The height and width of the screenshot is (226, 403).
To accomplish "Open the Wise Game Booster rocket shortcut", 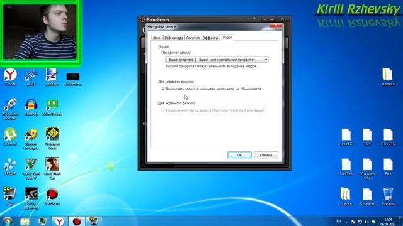I will [10, 109].
